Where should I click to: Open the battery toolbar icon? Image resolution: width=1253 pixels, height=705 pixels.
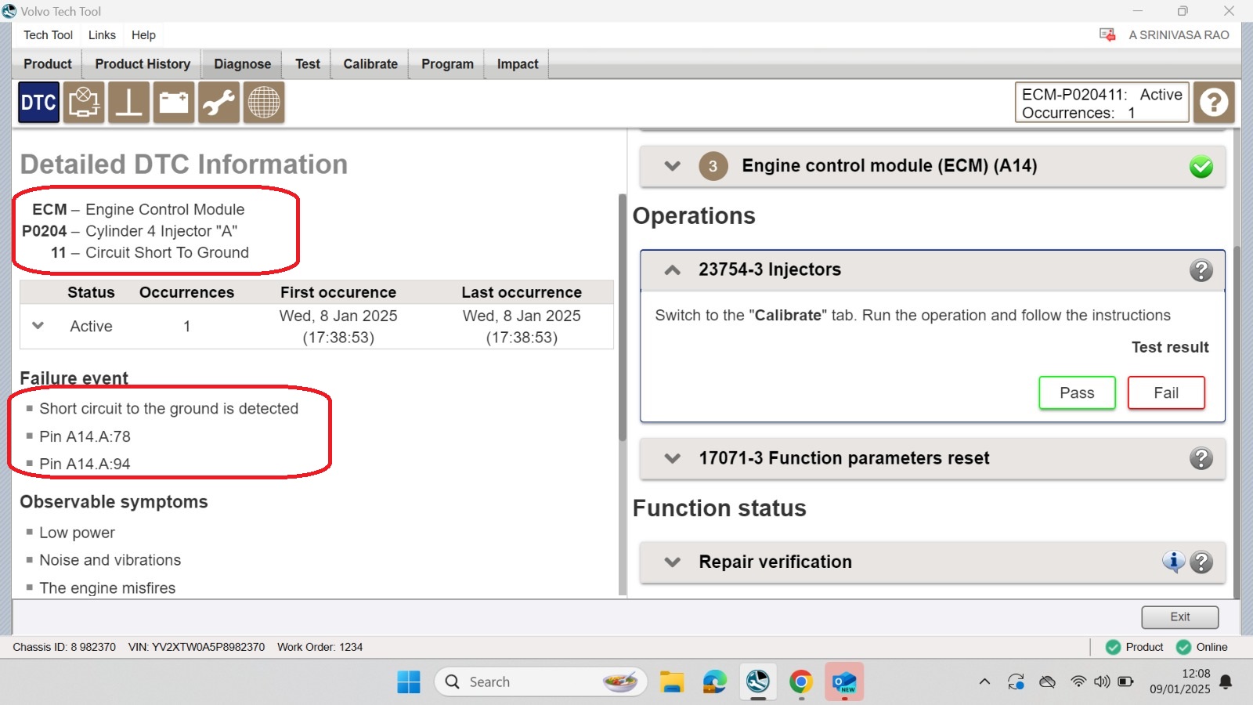point(174,103)
